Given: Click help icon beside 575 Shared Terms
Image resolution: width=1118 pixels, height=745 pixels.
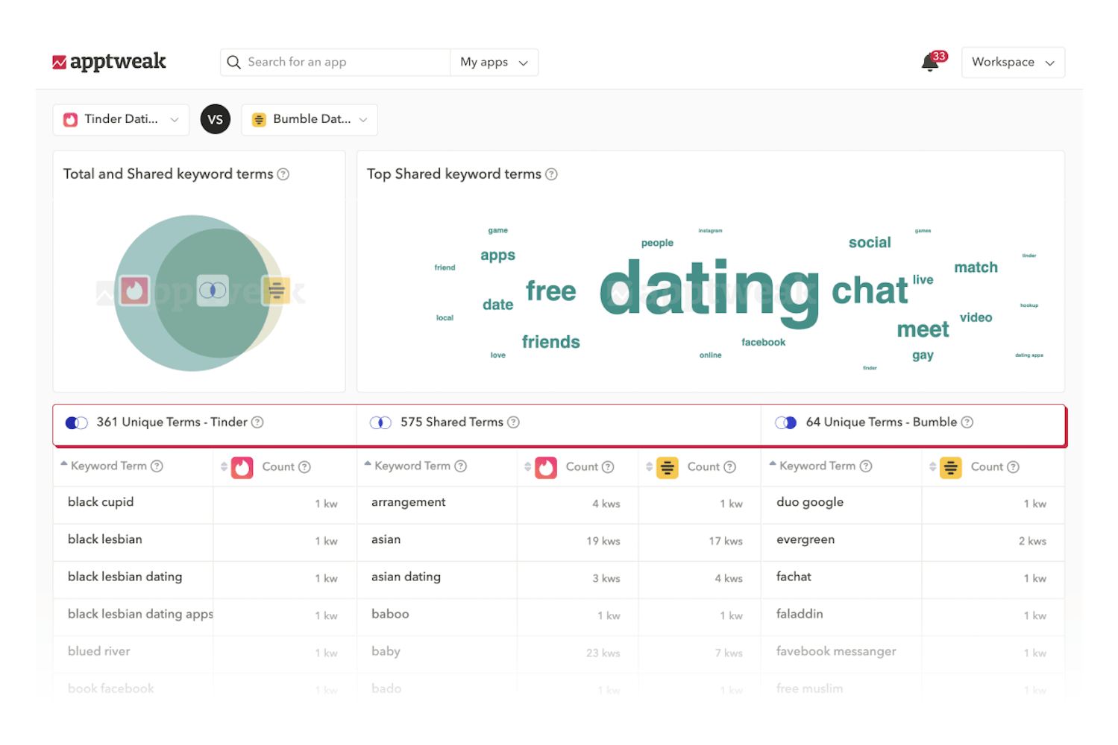Looking at the screenshot, I should 513,422.
